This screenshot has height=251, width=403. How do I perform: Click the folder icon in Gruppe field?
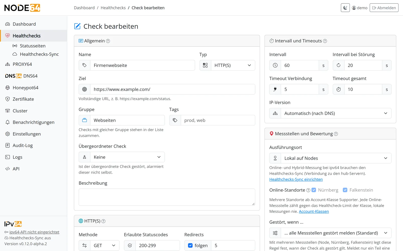click(x=85, y=120)
